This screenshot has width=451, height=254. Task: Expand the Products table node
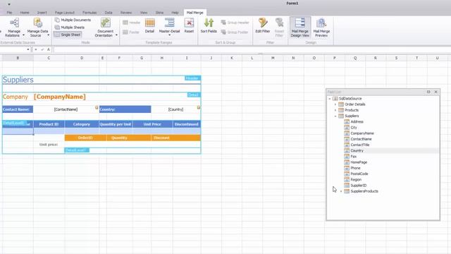point(335,110)
